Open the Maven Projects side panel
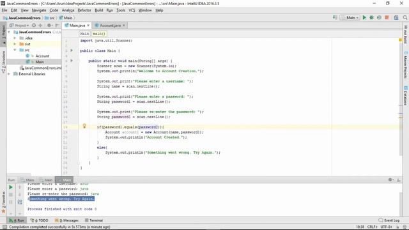The image size is (409, 230). click(x=405, y=65)
